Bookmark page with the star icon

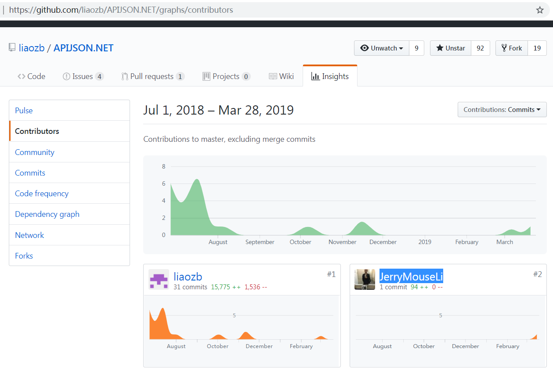click(540, 10)
